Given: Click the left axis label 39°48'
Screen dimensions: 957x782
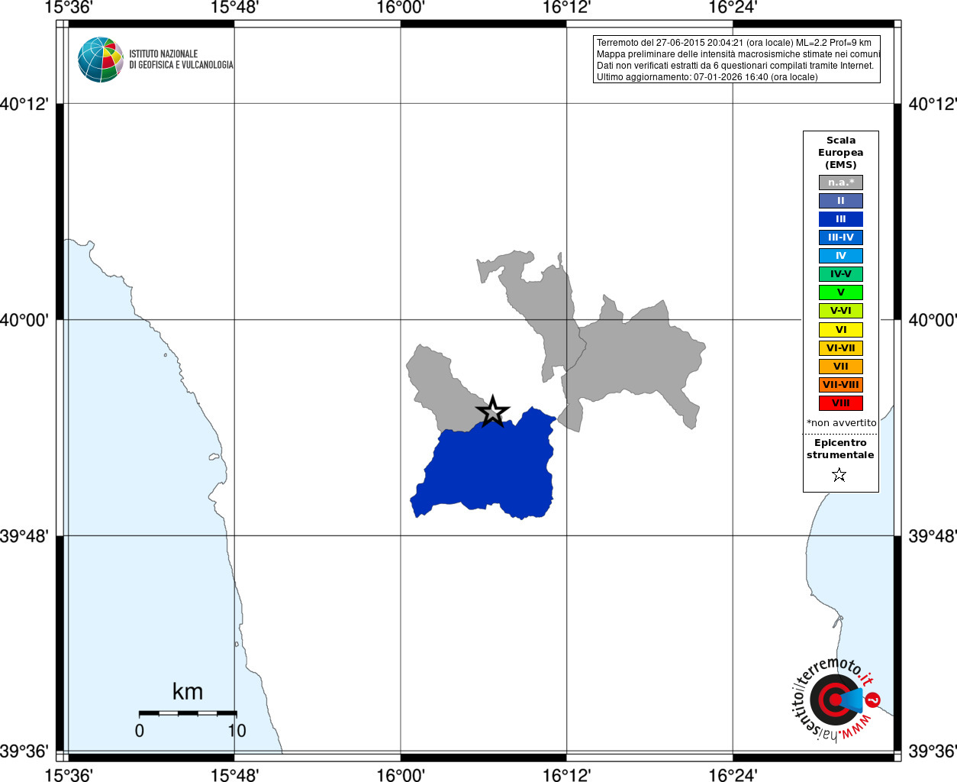Looking at the screenshot, I should pyautogui.click(x=24, y=536).
